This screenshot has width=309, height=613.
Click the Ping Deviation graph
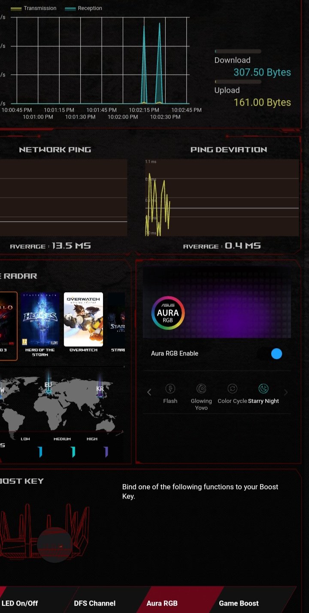pyautogui.click(x=221, y=197)
